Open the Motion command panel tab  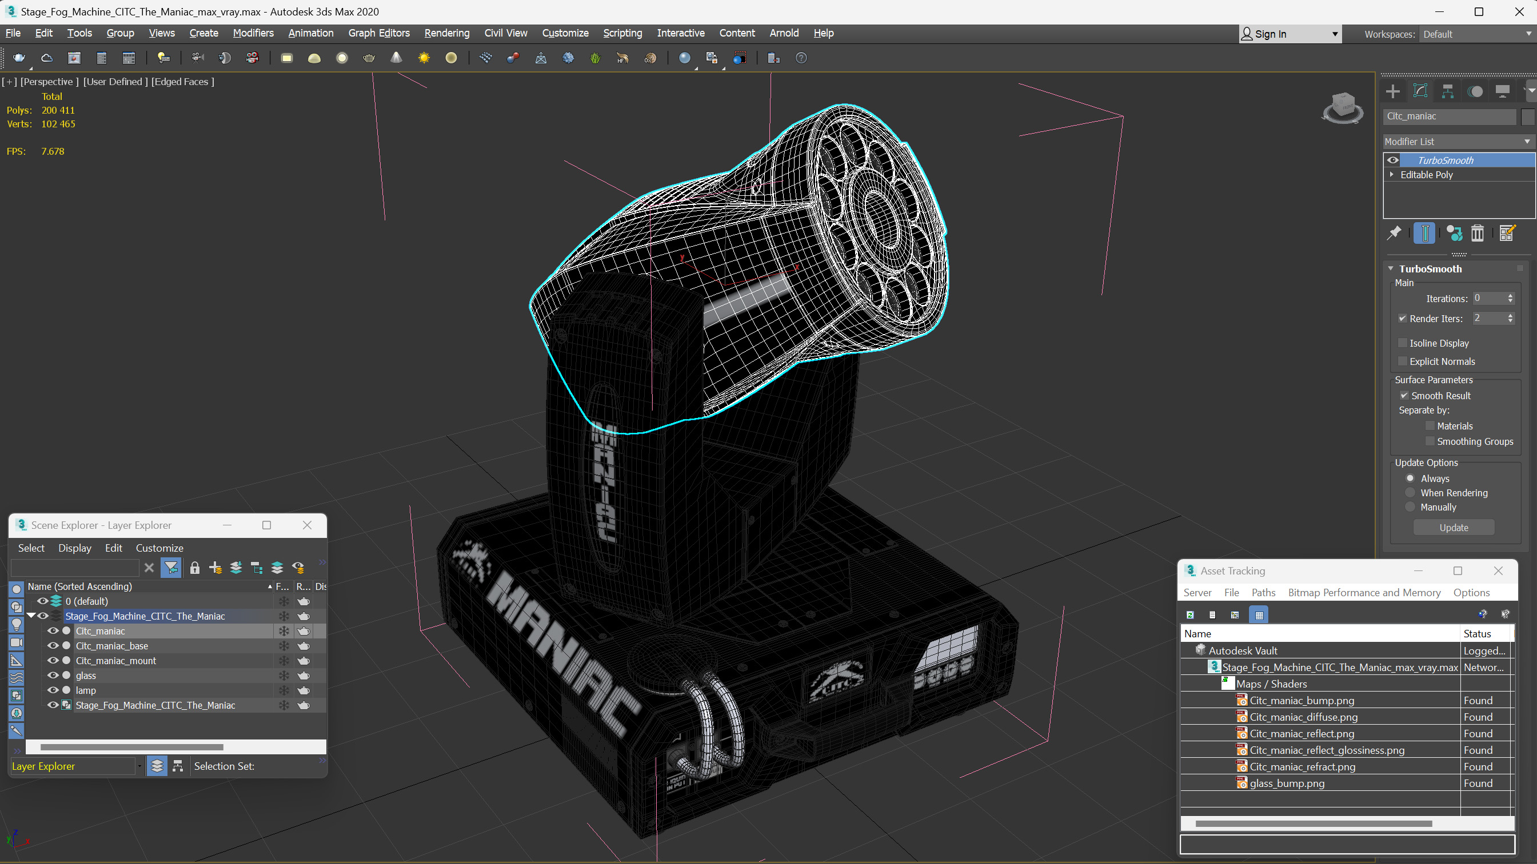(1475, 91)
